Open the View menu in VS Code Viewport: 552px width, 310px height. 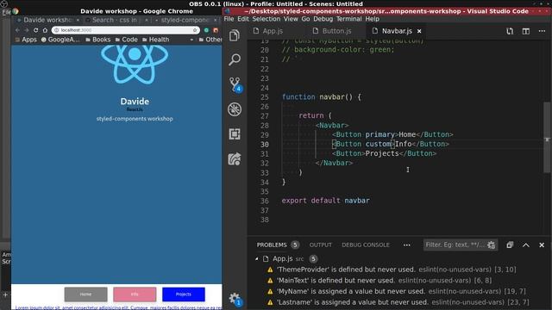pyautogui.click(x=291, y=19)
